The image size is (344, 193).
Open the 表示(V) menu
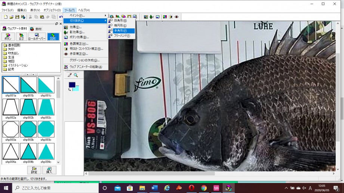pyautogui.click(x=35, y=10)
